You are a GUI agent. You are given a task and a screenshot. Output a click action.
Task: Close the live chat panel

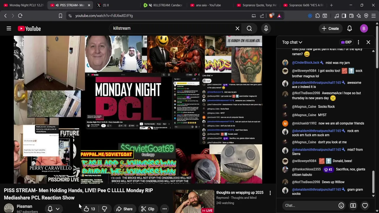[368, 42]
